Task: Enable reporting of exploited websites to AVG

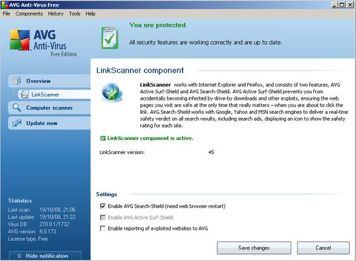Action: pos(103,228)
